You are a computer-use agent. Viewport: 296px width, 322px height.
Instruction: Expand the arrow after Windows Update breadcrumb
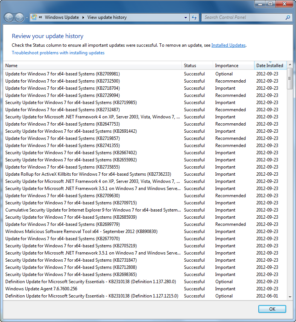click(83, 17)
